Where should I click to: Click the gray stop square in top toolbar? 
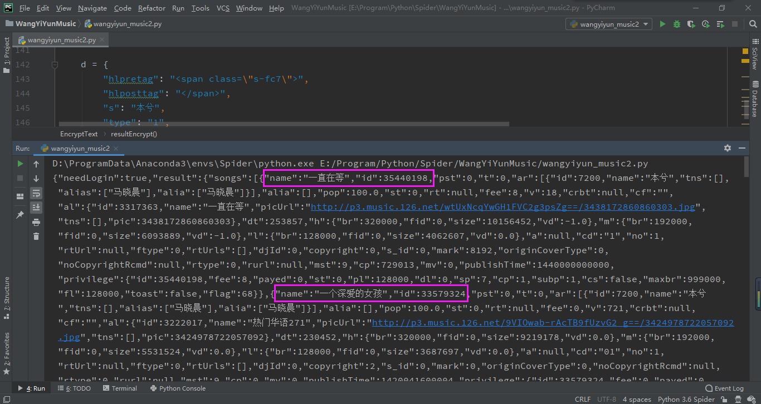tap(735, 24)
